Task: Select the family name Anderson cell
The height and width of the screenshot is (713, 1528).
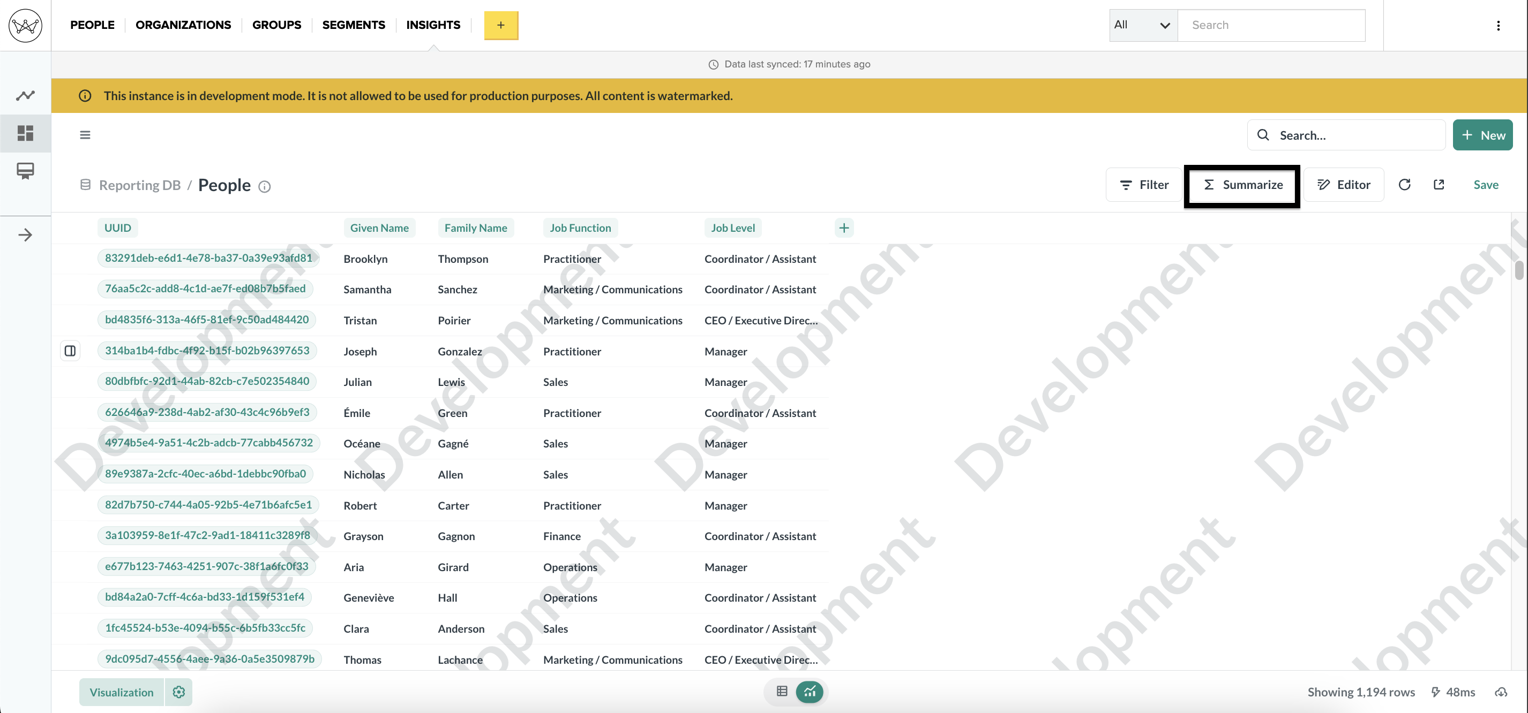Action: tap(461, 629)
